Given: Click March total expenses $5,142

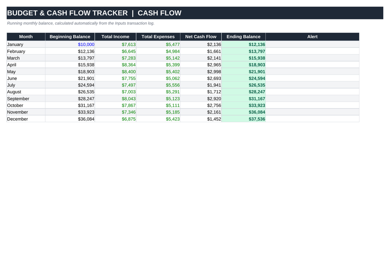Looking at the screenshot, I should click(158, 58).
